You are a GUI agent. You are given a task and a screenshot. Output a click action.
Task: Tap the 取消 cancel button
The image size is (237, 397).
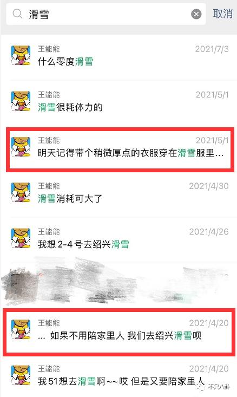(222, 14)
